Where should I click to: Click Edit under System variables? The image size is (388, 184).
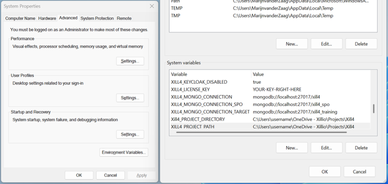(326, 148)
